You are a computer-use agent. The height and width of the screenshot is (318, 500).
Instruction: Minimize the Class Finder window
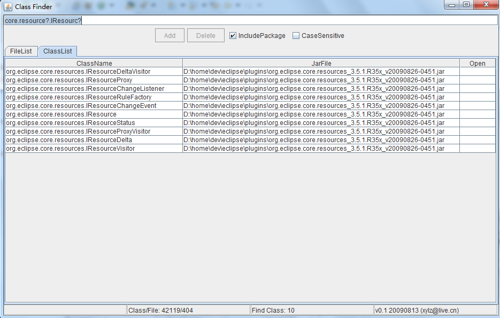point(452,5)
